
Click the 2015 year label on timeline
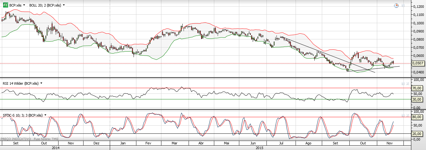259,147
